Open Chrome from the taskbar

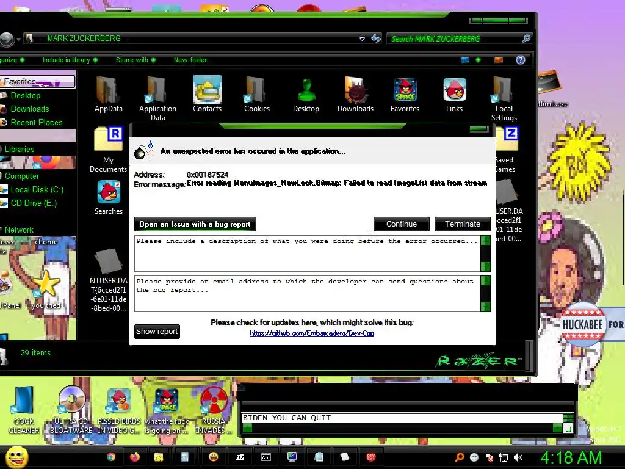coord(111,457)
